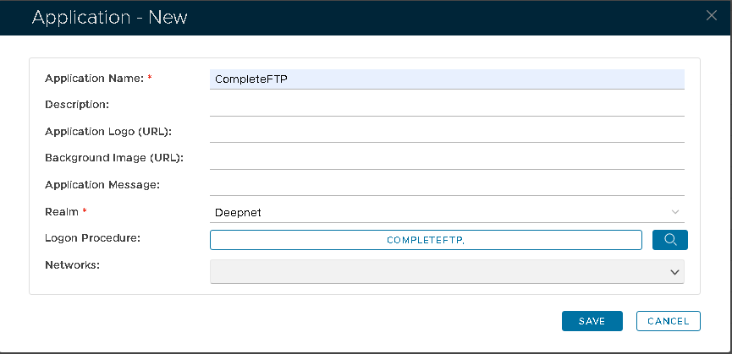Select the Deepnet realm value

[x=239, y=212]
